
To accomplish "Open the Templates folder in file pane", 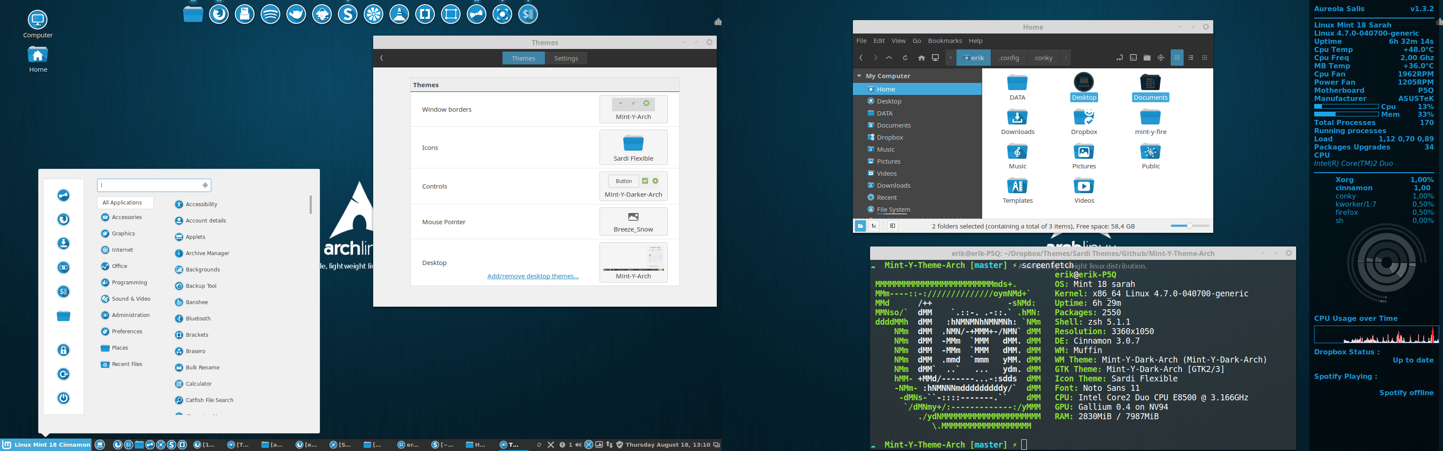I will point(1017,190).
